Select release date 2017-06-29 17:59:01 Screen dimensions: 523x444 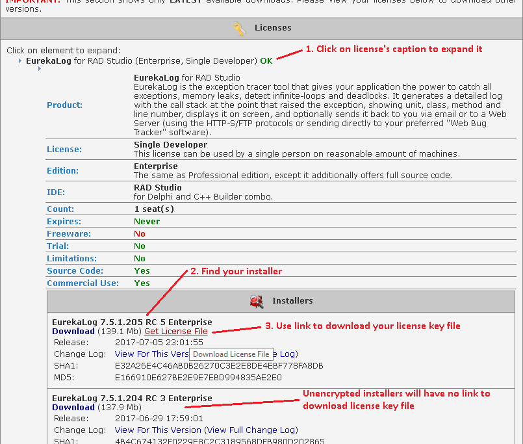[x=159, y=419]
